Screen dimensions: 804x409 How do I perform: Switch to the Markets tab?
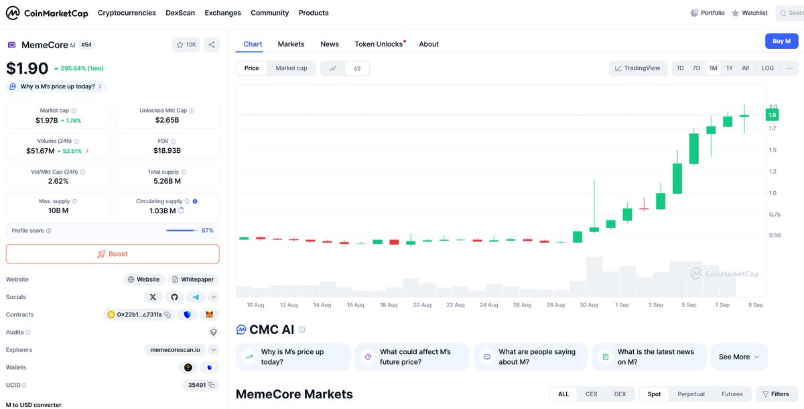point(291,44)
